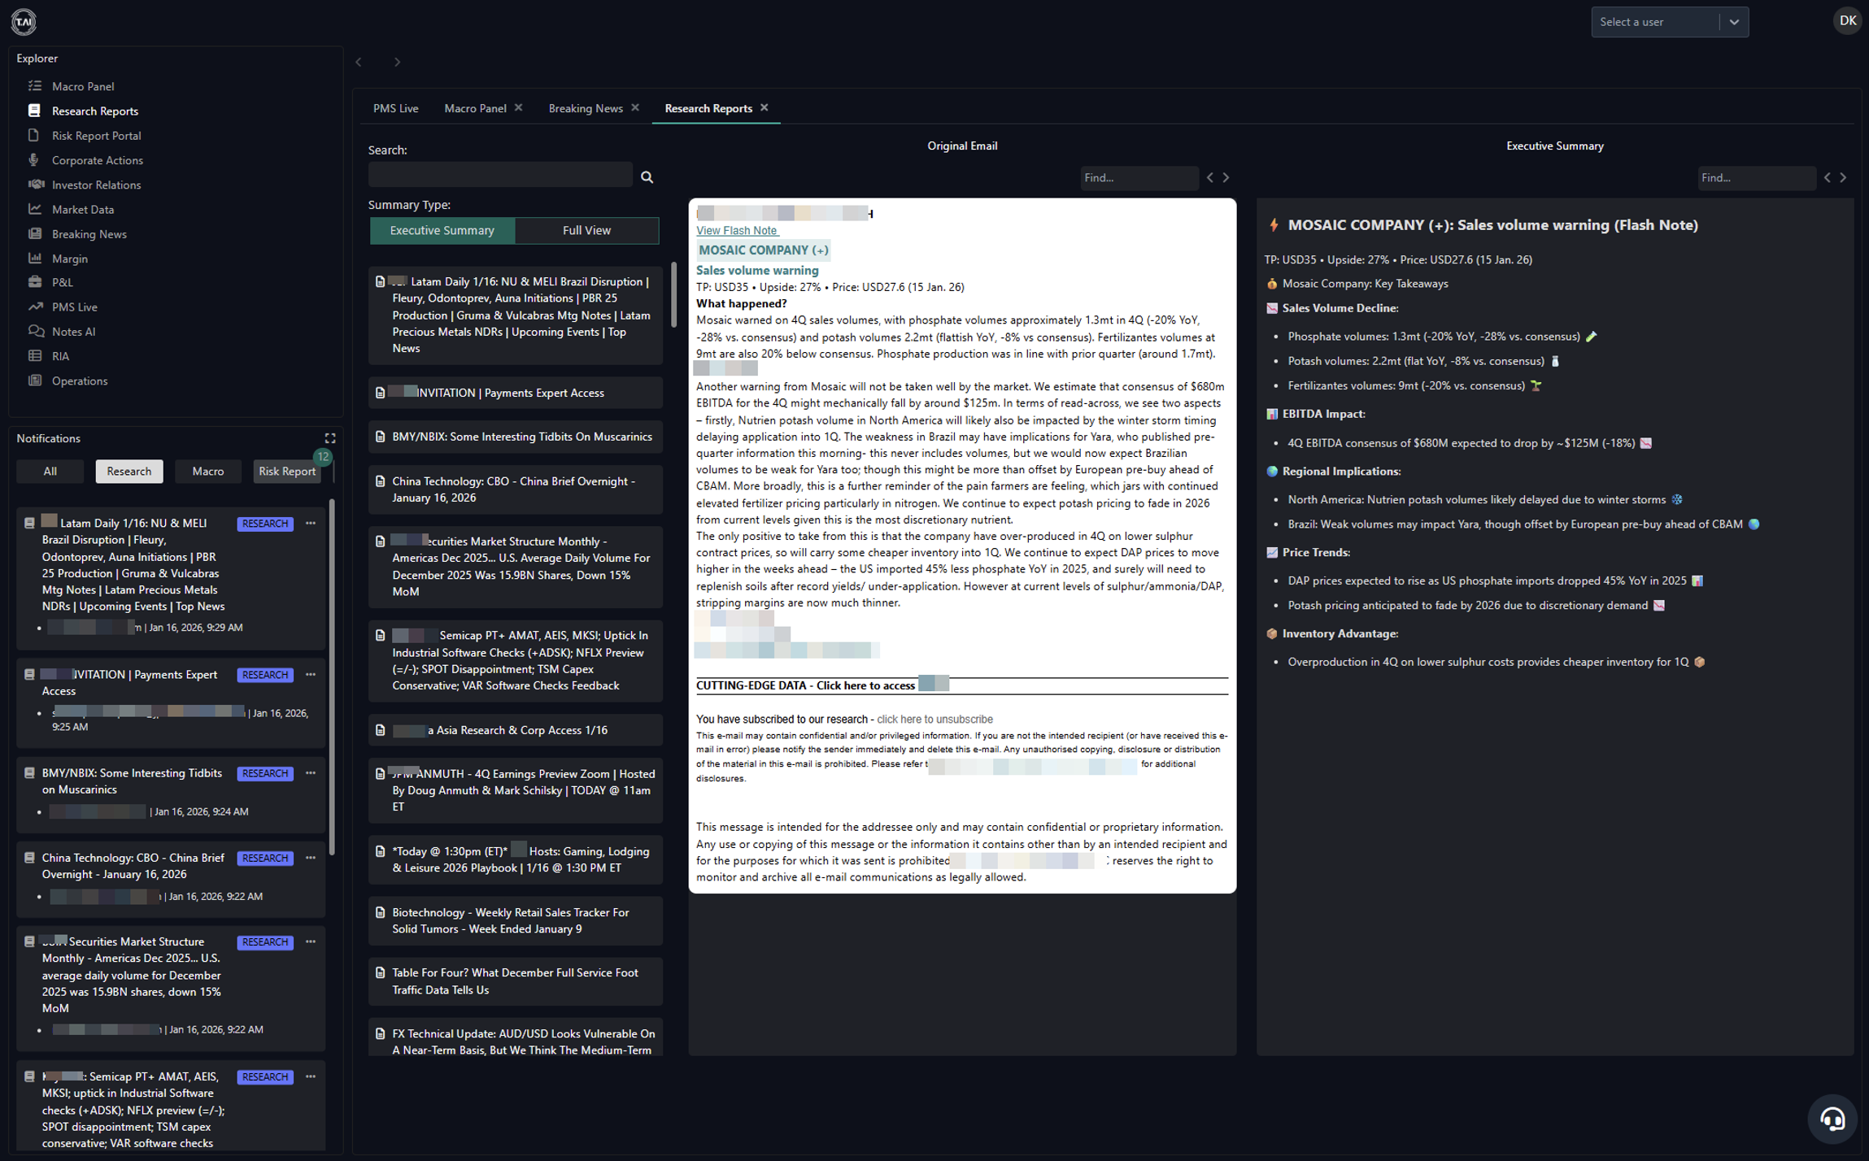Open the support headset chat icon
Image resolution: width=1869 pixels, height=1161 pixels.
coord(1832,1120)
